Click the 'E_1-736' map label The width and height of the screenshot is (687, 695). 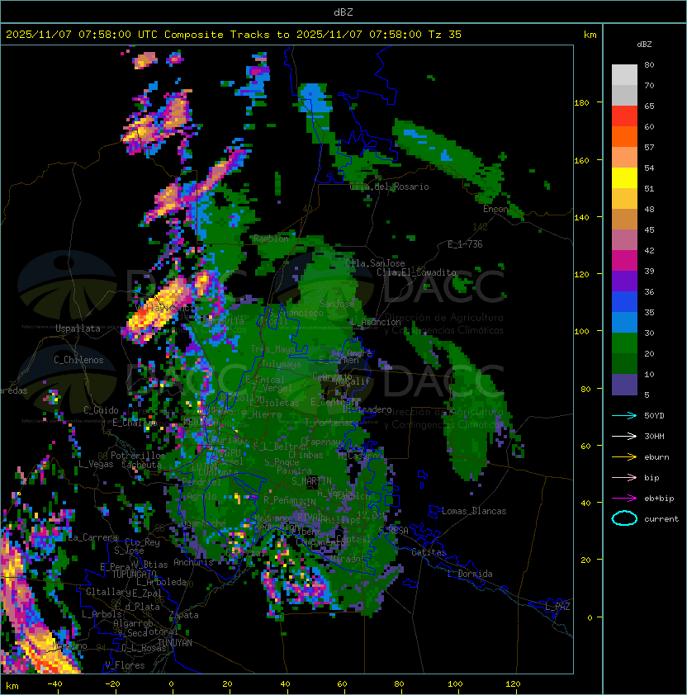[x=465, y=243]
